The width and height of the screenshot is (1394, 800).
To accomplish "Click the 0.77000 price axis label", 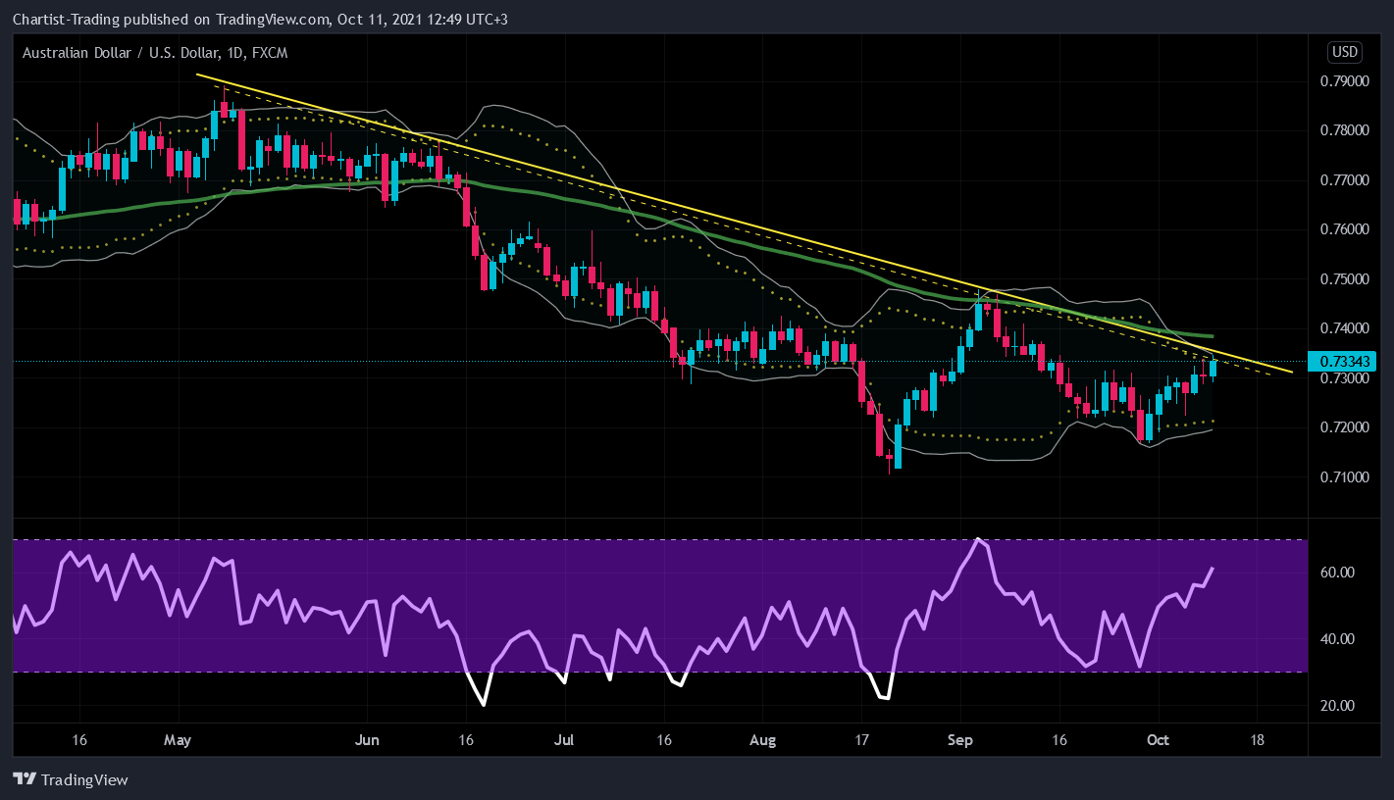I will (x=1346, y=180).
